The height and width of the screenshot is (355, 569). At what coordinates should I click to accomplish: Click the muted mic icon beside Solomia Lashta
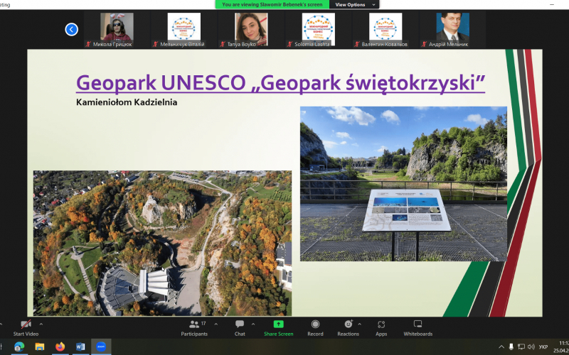[289, 44]
